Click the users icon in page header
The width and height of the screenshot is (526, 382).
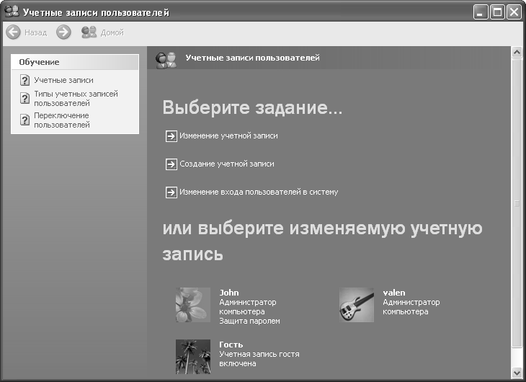(166, 60)
